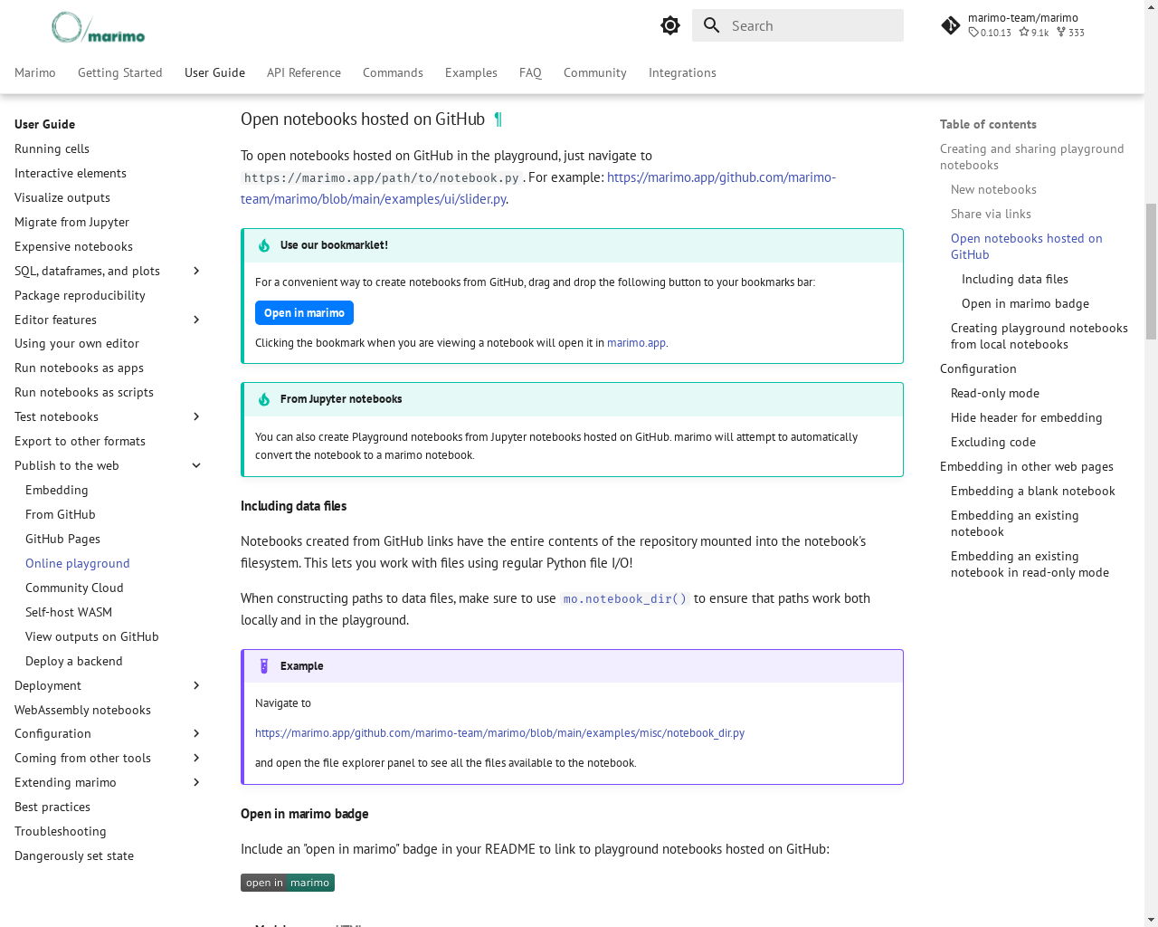Toggle the light/dark theme icon

coord(670,25)
